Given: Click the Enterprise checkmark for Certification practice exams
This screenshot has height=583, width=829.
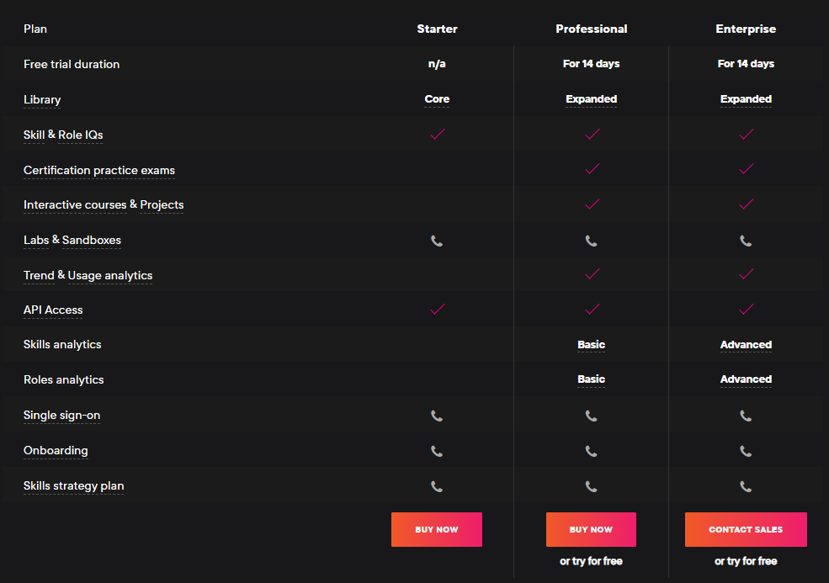Looking at the screenshot, I should 746,169.
